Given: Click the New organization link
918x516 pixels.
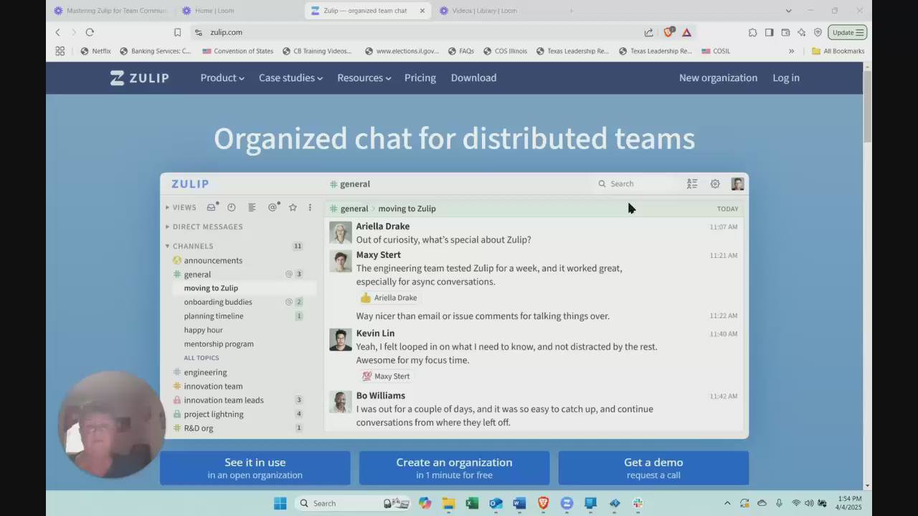Looking at the screenshot, I should [718, 78].
